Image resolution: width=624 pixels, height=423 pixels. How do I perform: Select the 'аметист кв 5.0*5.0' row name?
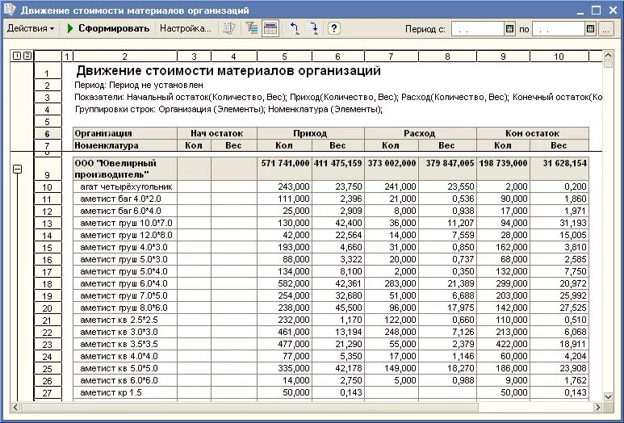click(x=125, y=368)
